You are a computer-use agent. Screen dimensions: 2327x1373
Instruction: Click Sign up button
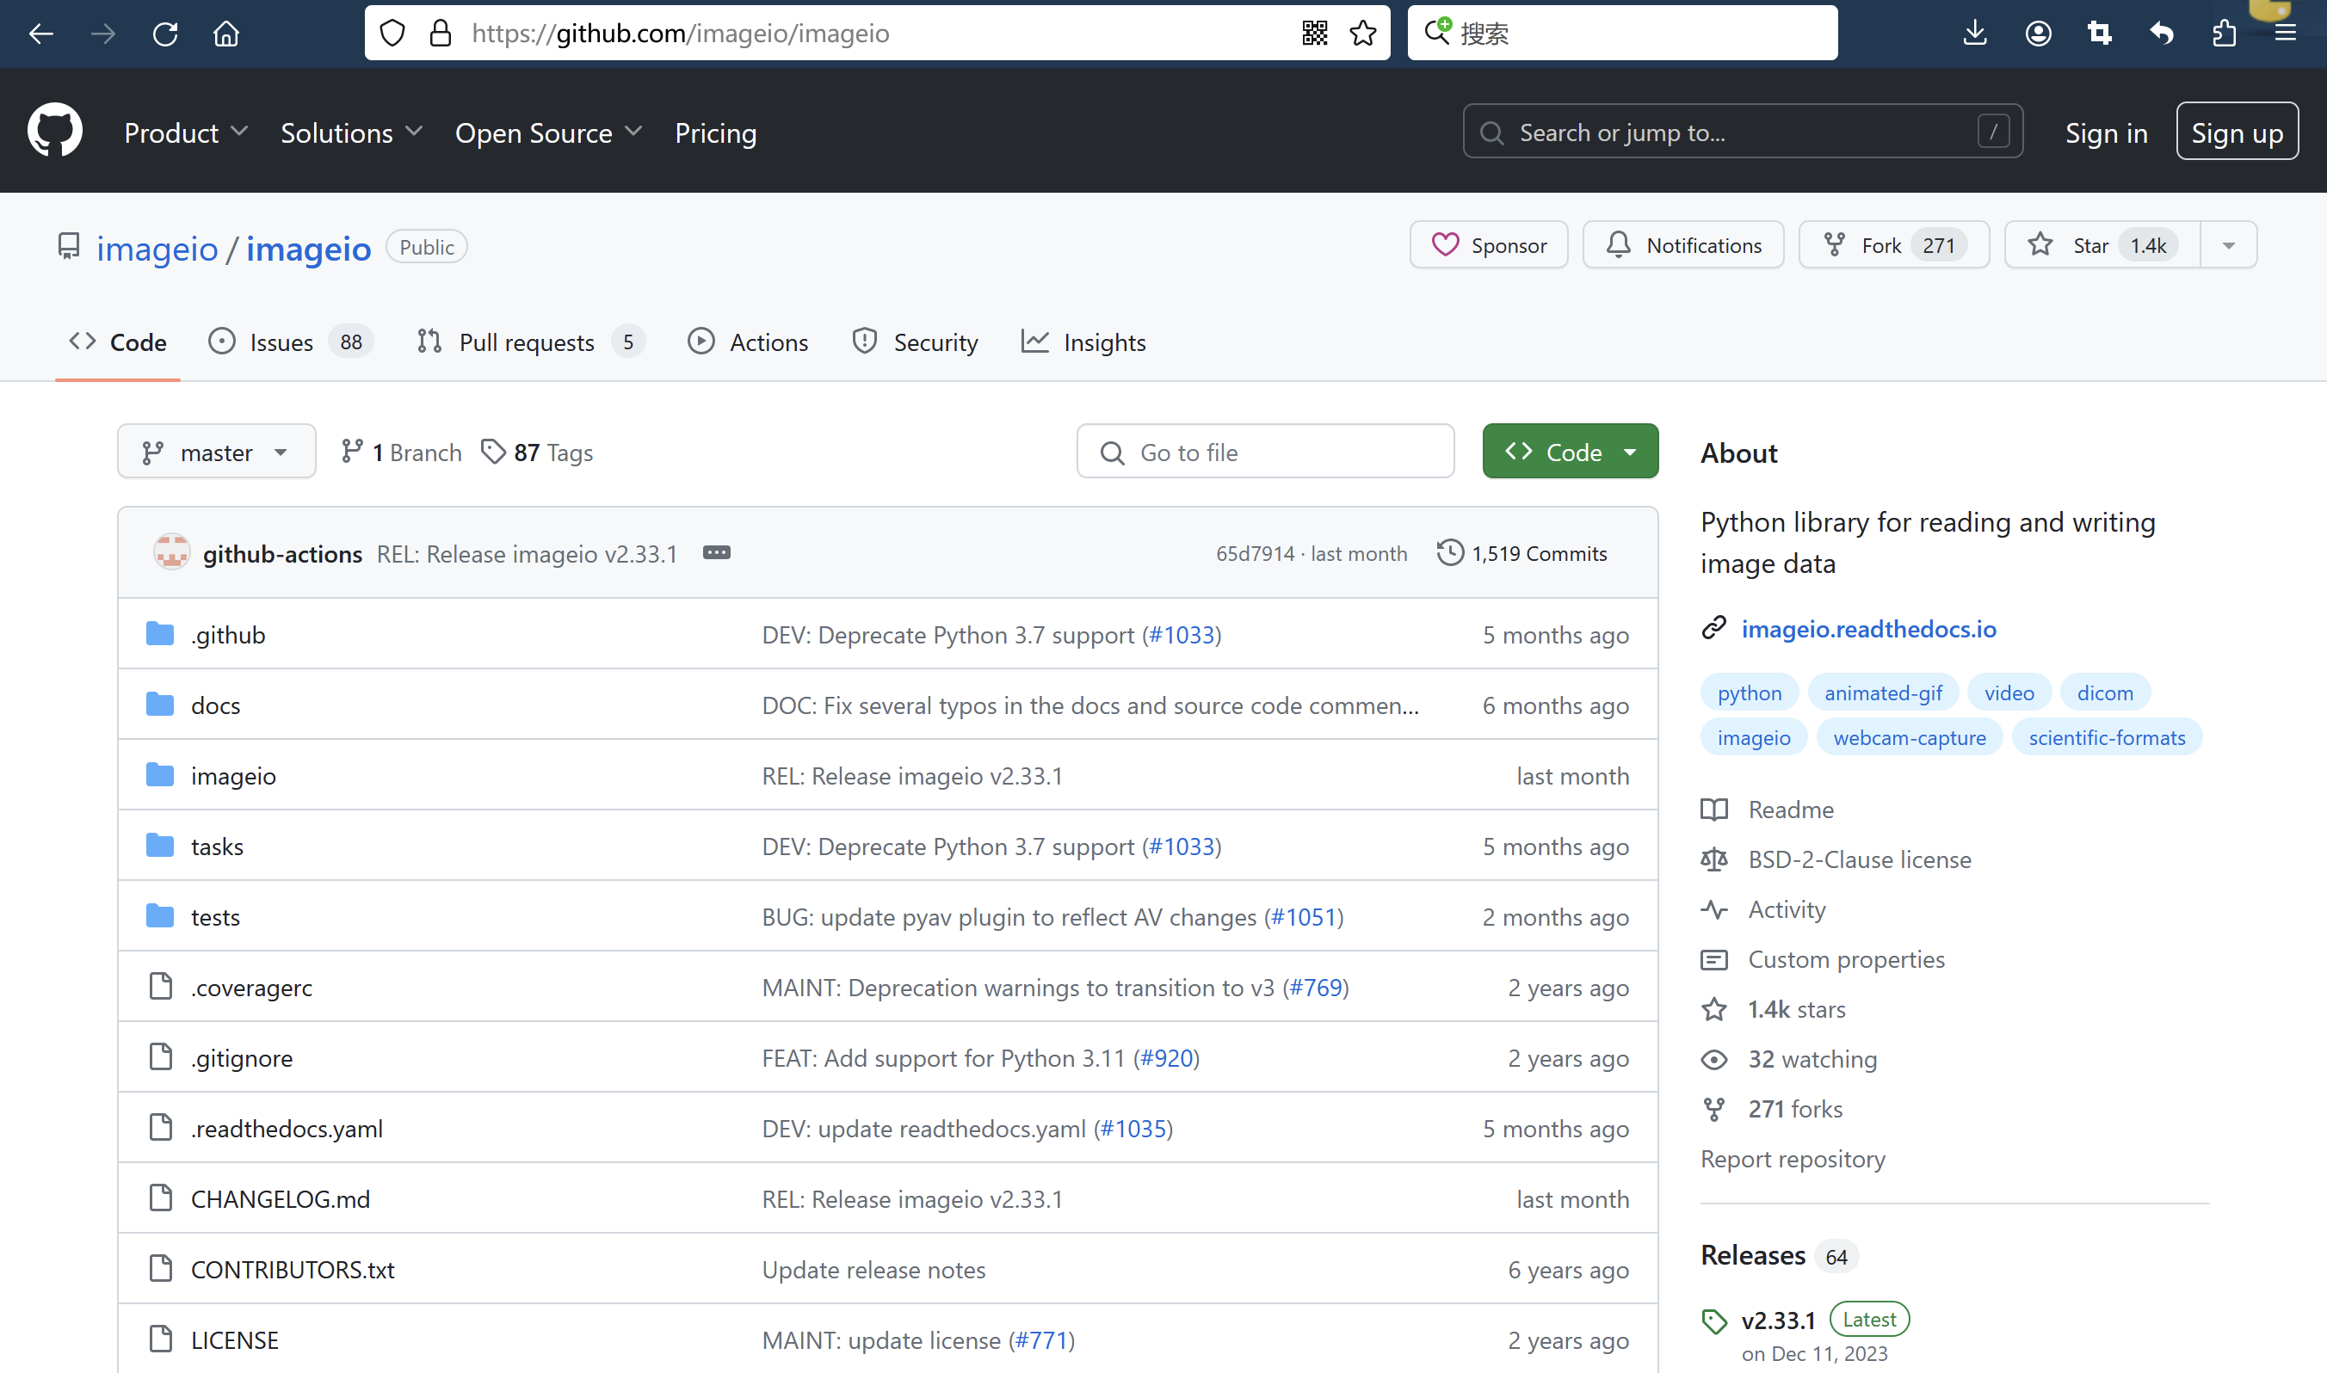[x=2237, y=131]
